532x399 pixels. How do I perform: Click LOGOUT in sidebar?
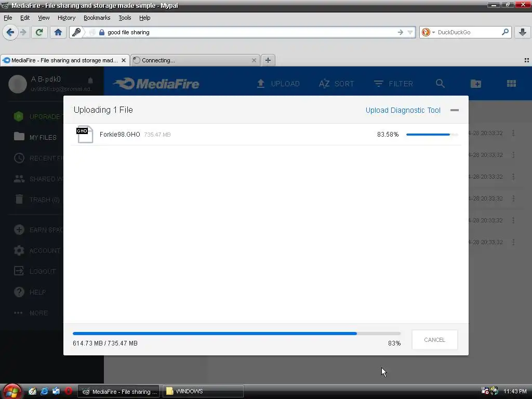35,271
